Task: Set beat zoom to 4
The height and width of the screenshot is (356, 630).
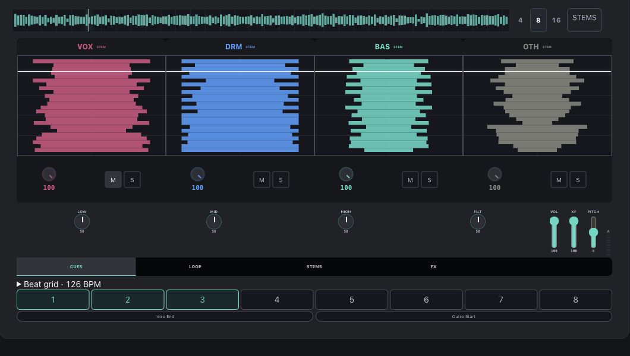Action: (520, 20)
